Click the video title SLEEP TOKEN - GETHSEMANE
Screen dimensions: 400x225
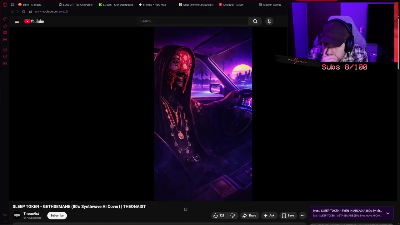click(79, 207)
